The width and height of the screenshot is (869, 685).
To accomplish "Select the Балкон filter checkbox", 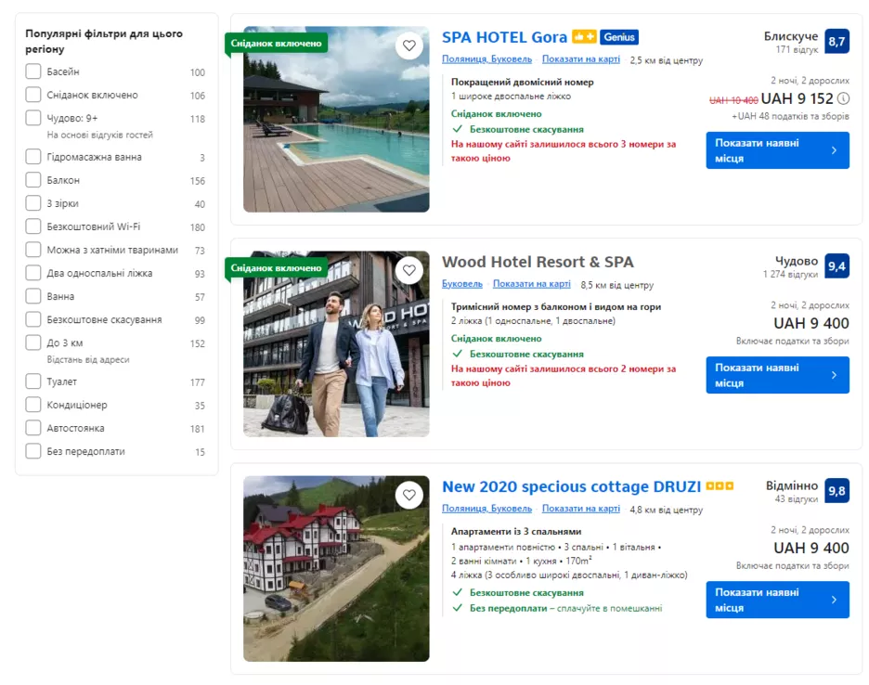I will 33,180.
